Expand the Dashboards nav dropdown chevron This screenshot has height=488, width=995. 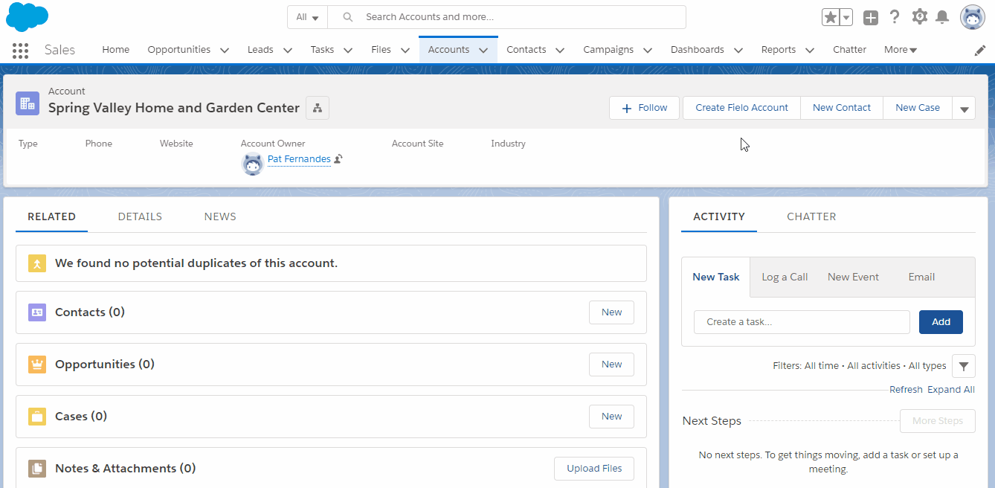(738, 51)
